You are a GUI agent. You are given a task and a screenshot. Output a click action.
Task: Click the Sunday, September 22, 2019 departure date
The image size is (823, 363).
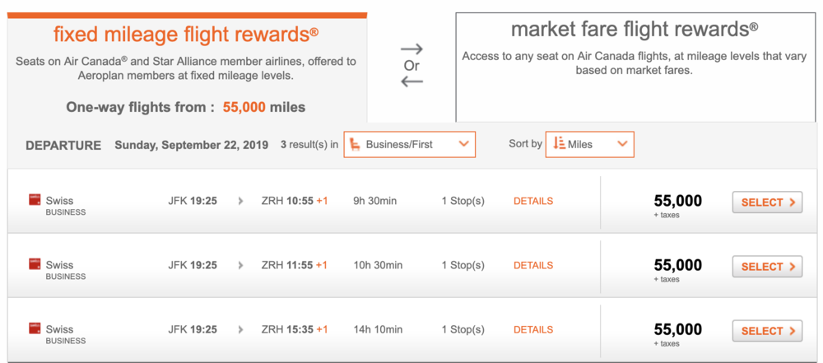point(191,145)
